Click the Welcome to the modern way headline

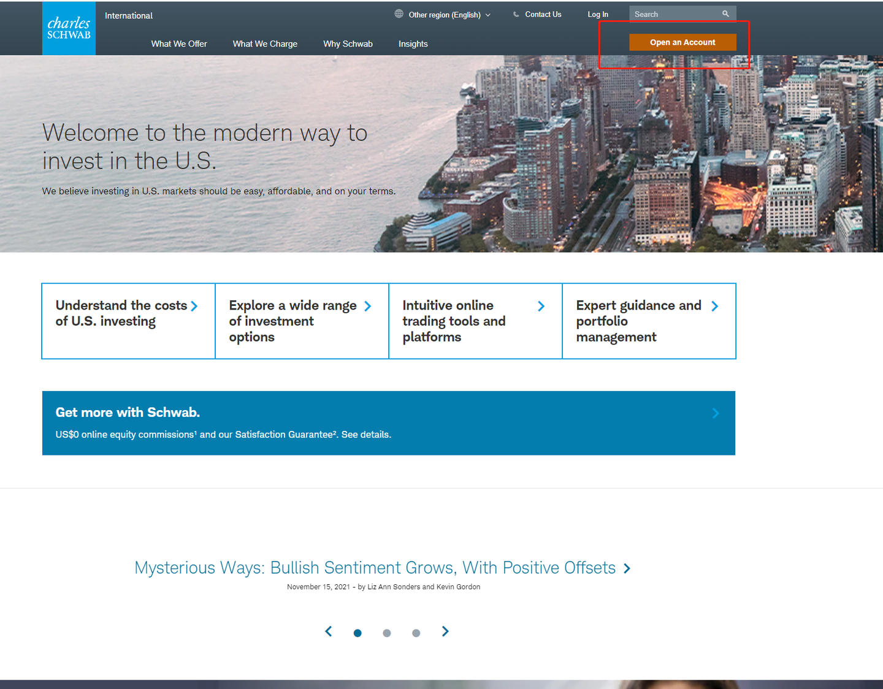[x=205, y=147]
